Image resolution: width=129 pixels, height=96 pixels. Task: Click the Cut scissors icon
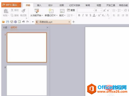[x=12, y=10]
